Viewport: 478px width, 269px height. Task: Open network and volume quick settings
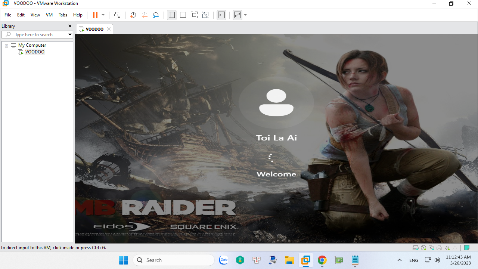(x=432, y=260)
